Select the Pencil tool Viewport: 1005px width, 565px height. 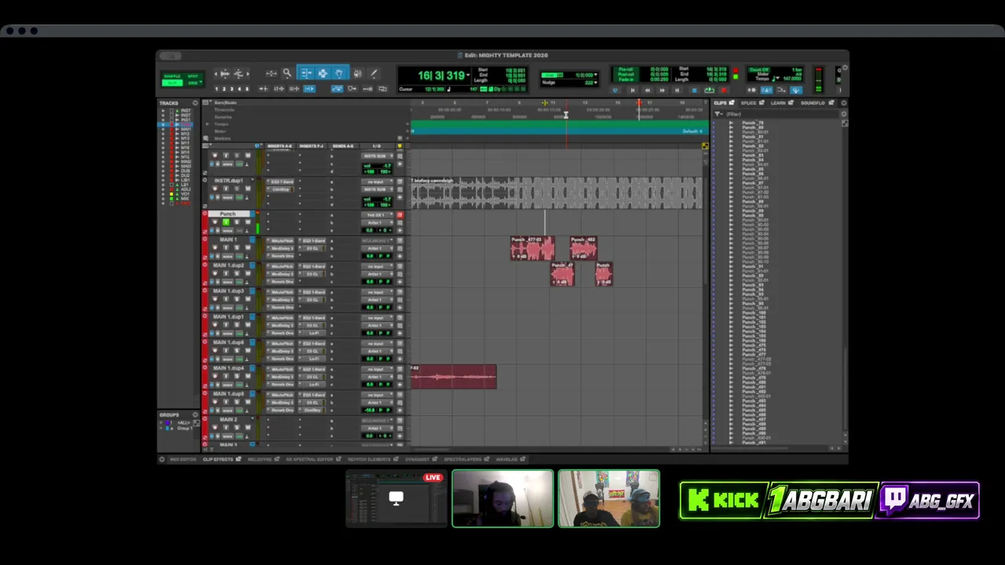(374, 73)
